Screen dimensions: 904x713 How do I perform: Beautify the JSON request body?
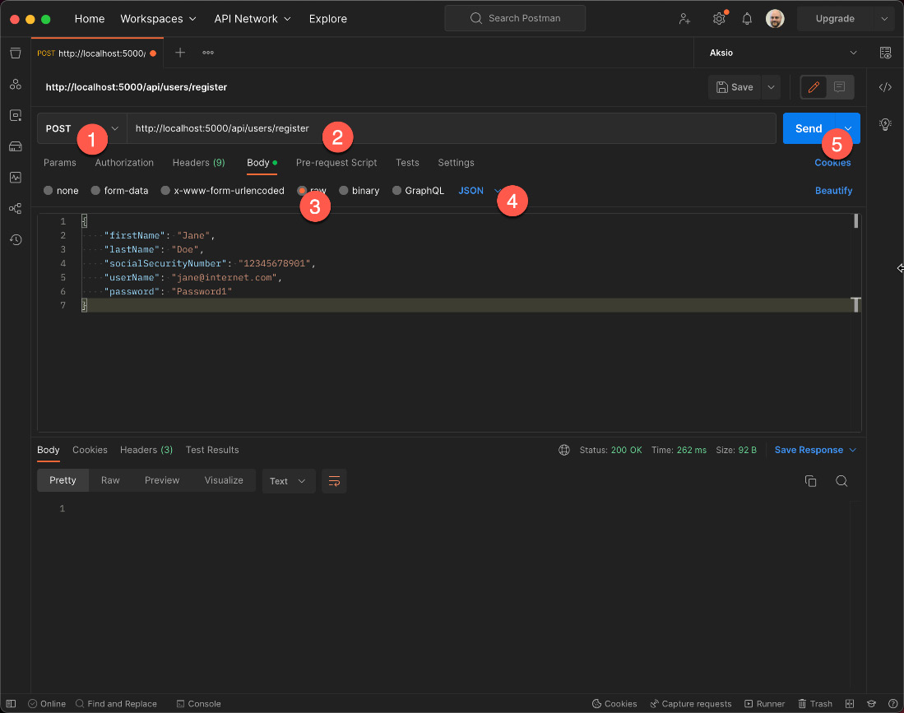coord(833,191)
